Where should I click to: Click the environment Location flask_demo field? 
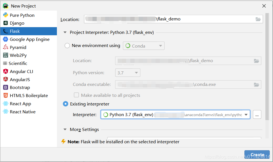pyautogui.click(x=188, y=61)
